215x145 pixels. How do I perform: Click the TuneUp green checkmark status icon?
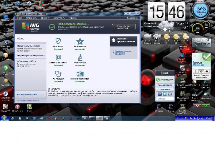click(x=206, y=57)
